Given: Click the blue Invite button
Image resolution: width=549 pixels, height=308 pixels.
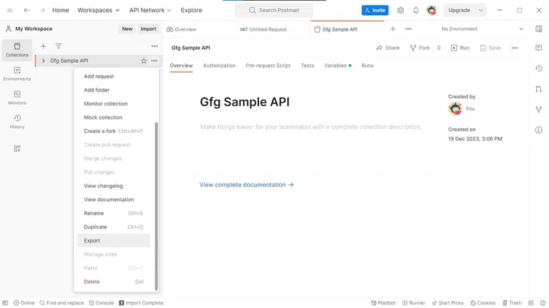Looking at the screenshot, I should point(375,10).
